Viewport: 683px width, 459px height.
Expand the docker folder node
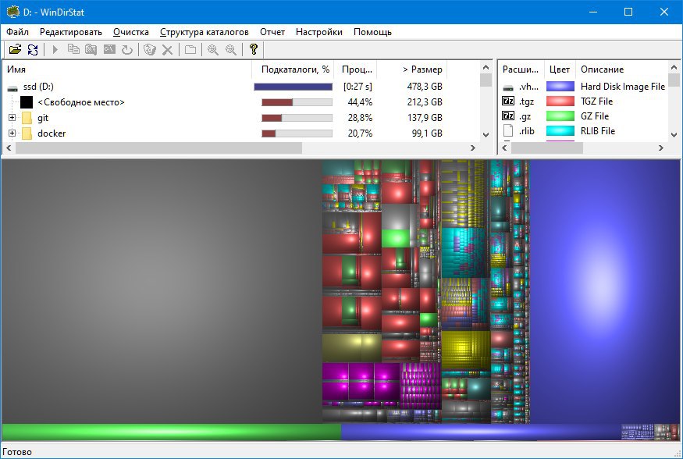[x=12, y=133]
